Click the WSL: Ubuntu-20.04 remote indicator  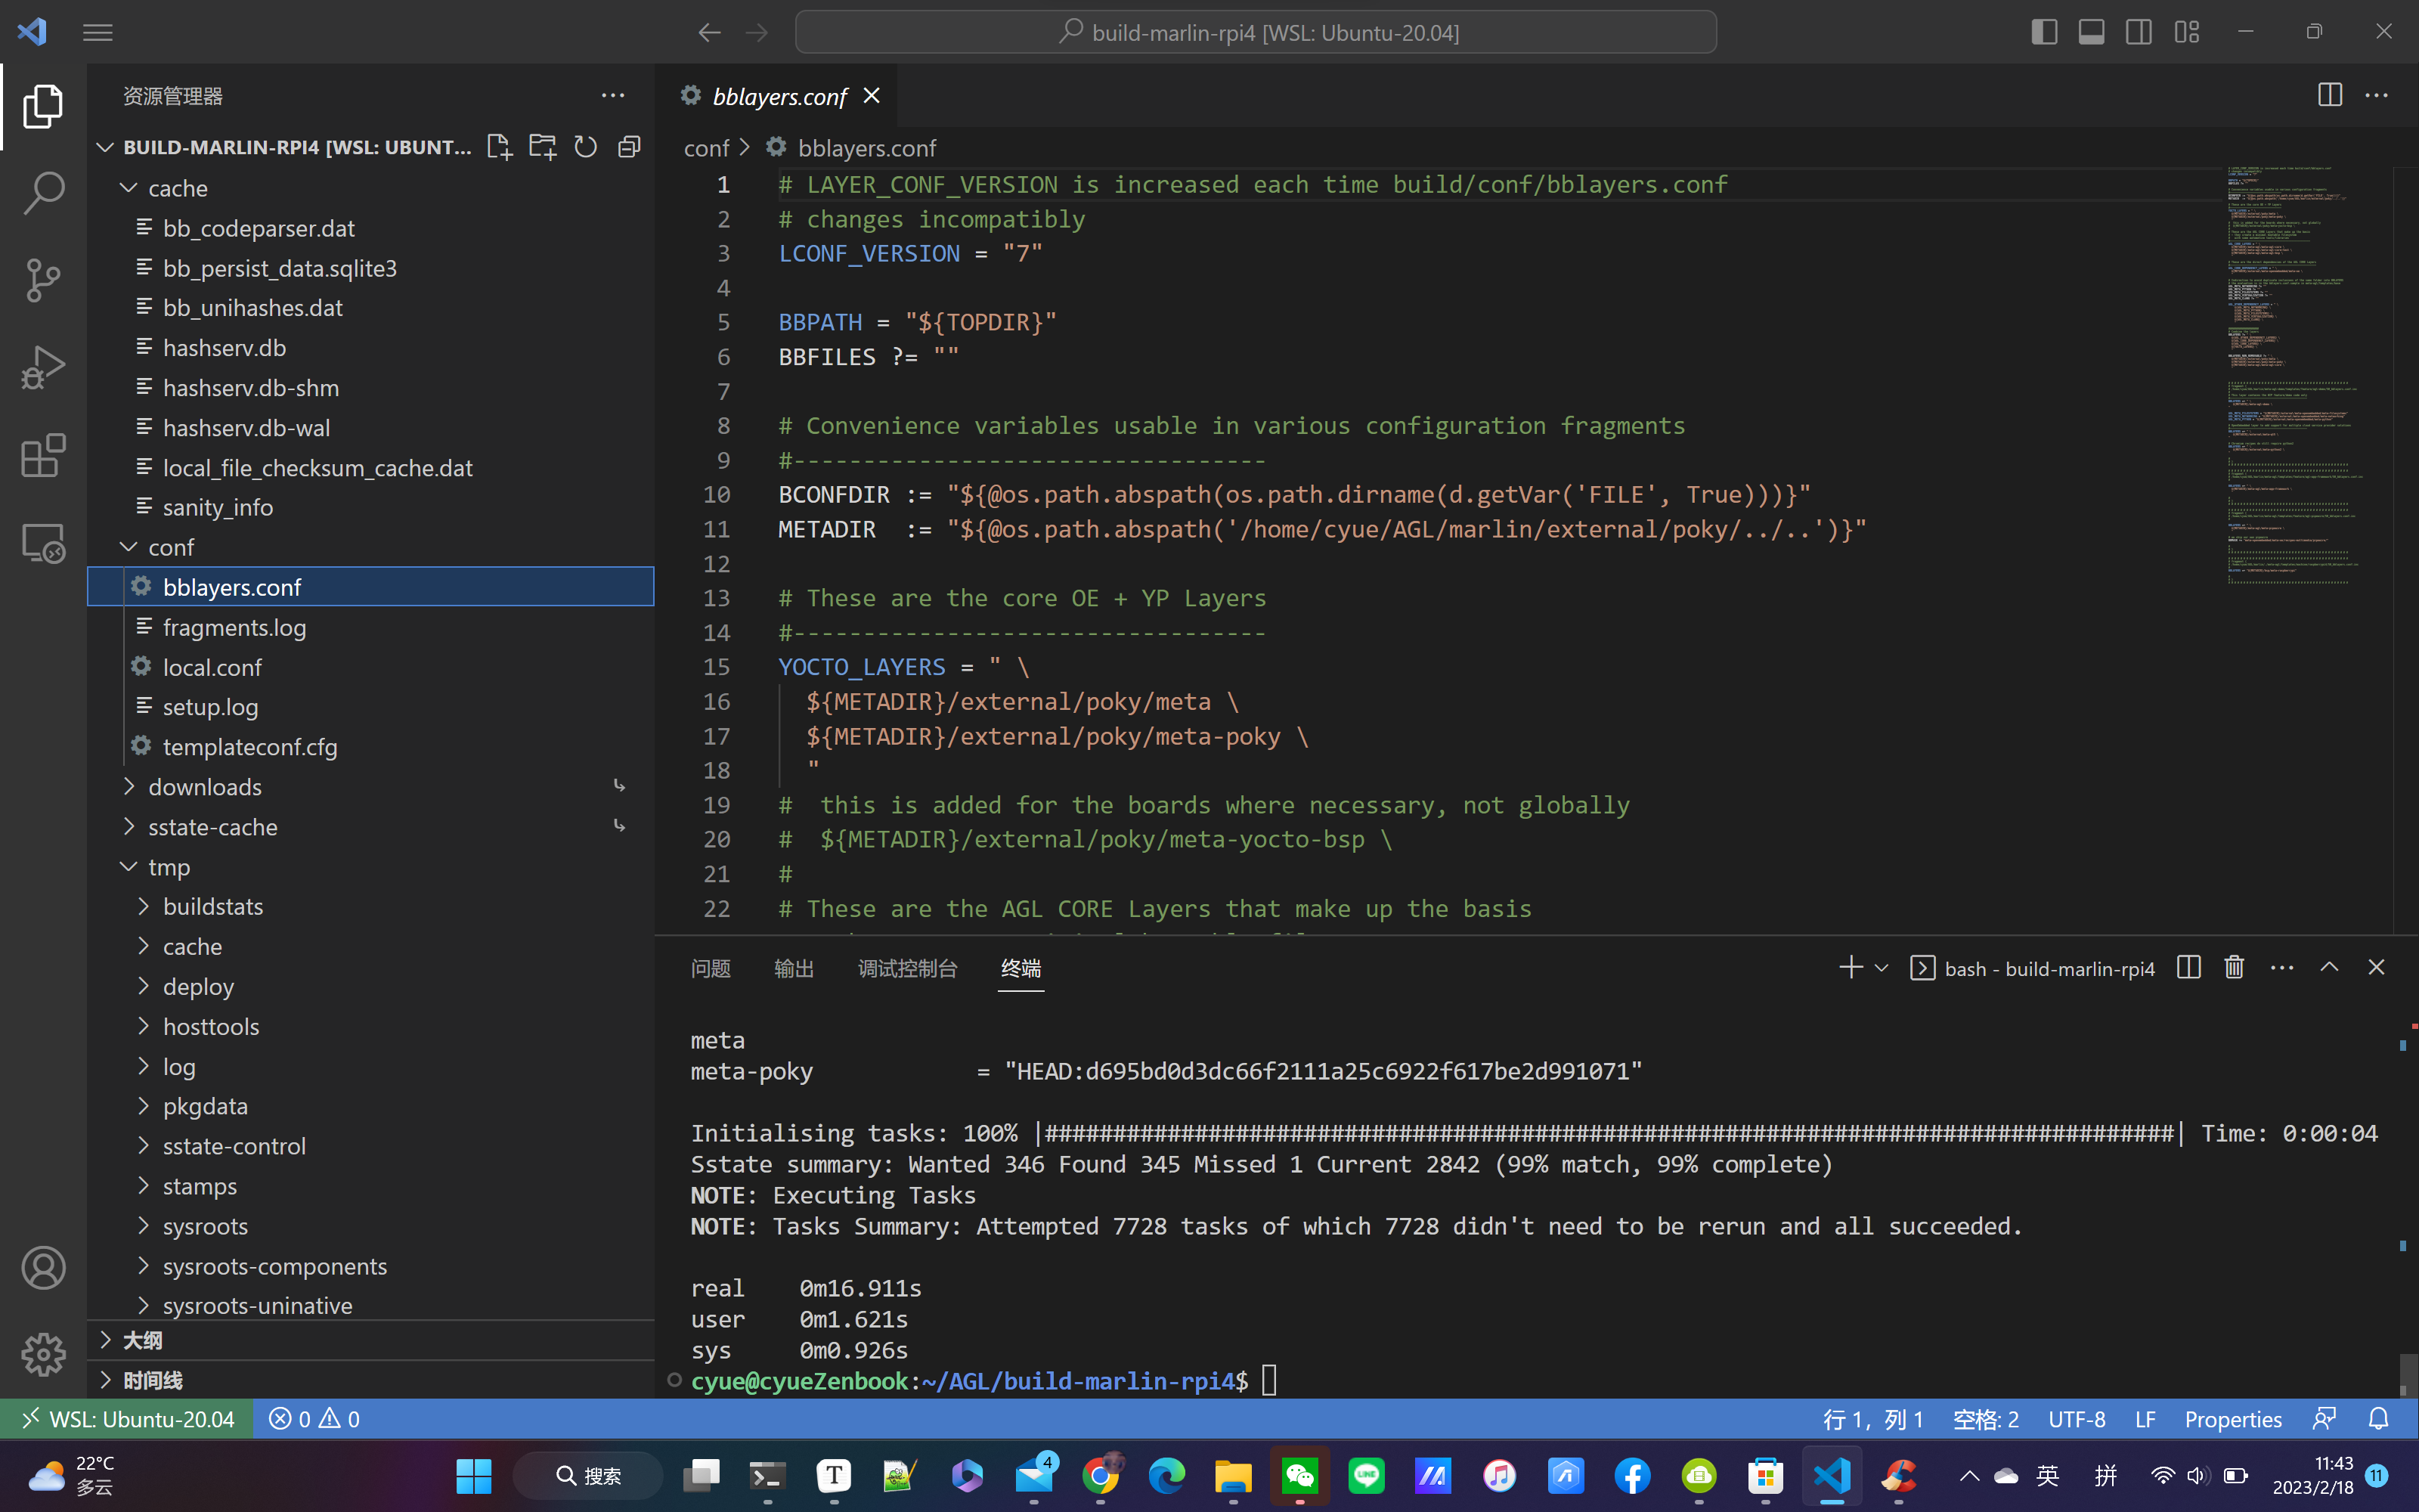127,1419
